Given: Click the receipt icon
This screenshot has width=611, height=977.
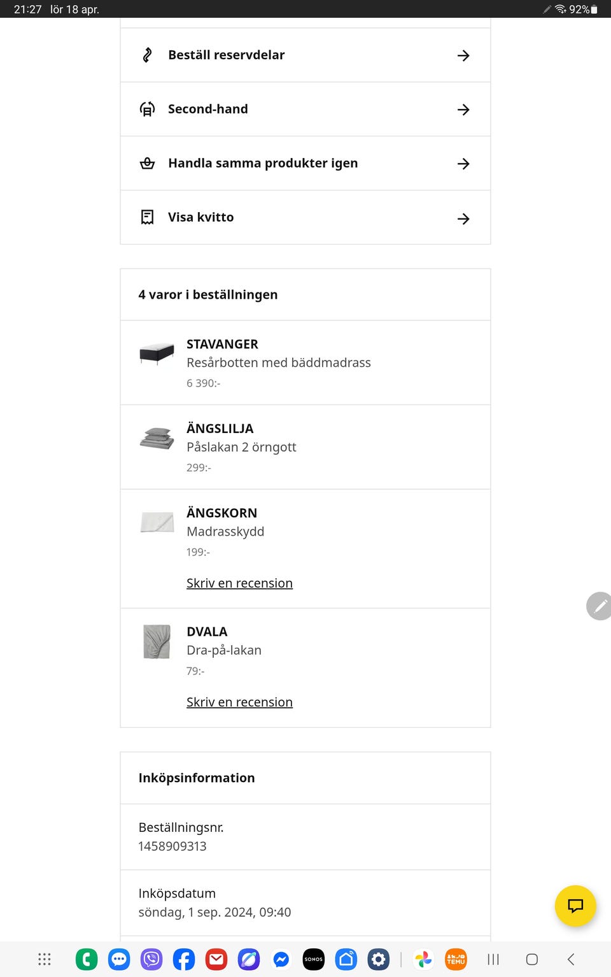Looking at the screenshot, I should [147, 218].
